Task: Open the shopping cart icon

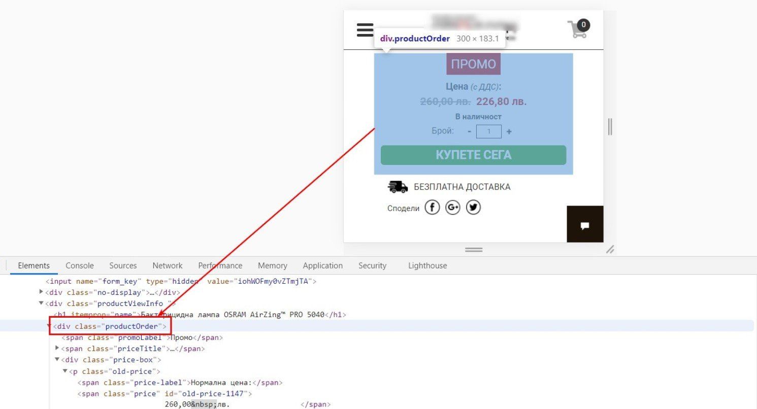Action: tap(578, 28)
